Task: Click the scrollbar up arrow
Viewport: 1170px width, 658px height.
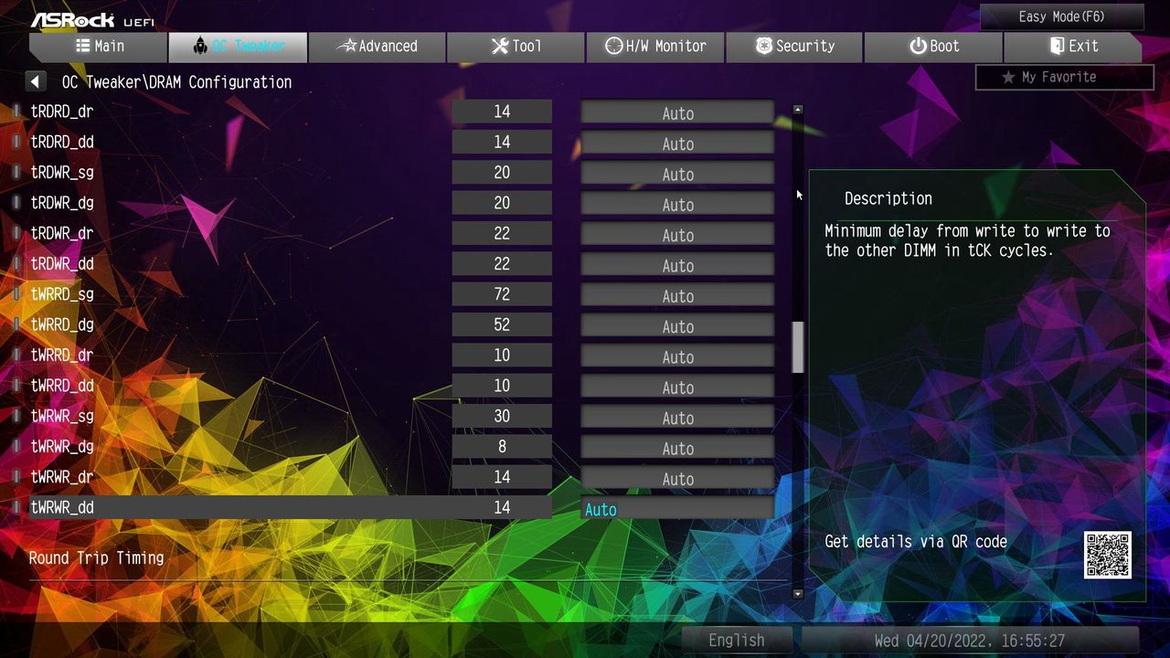Action: pyautogui.click(x=798, y=110)
